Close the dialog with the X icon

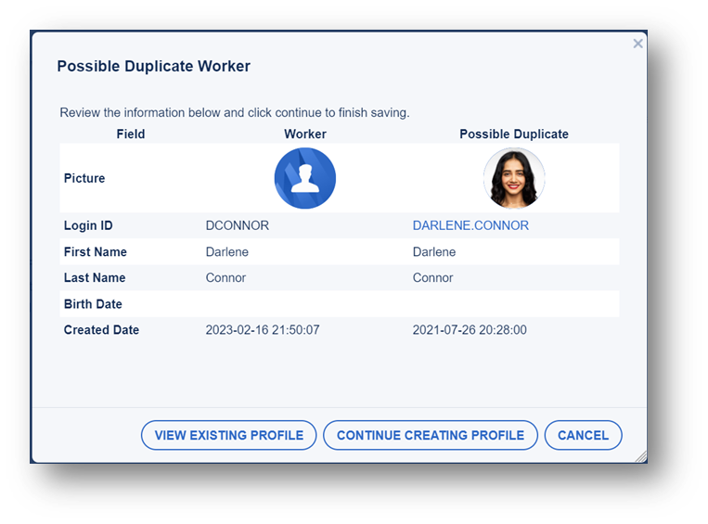637,44
